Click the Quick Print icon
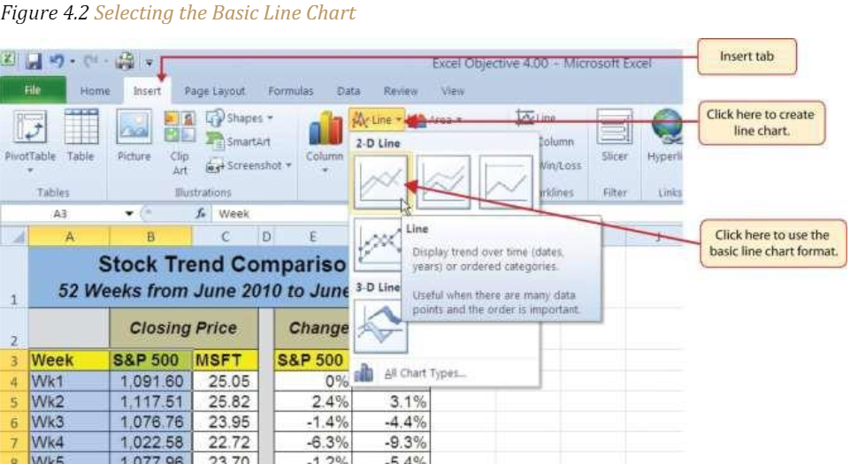The image size is (850, 464). [x=125, y=61]
